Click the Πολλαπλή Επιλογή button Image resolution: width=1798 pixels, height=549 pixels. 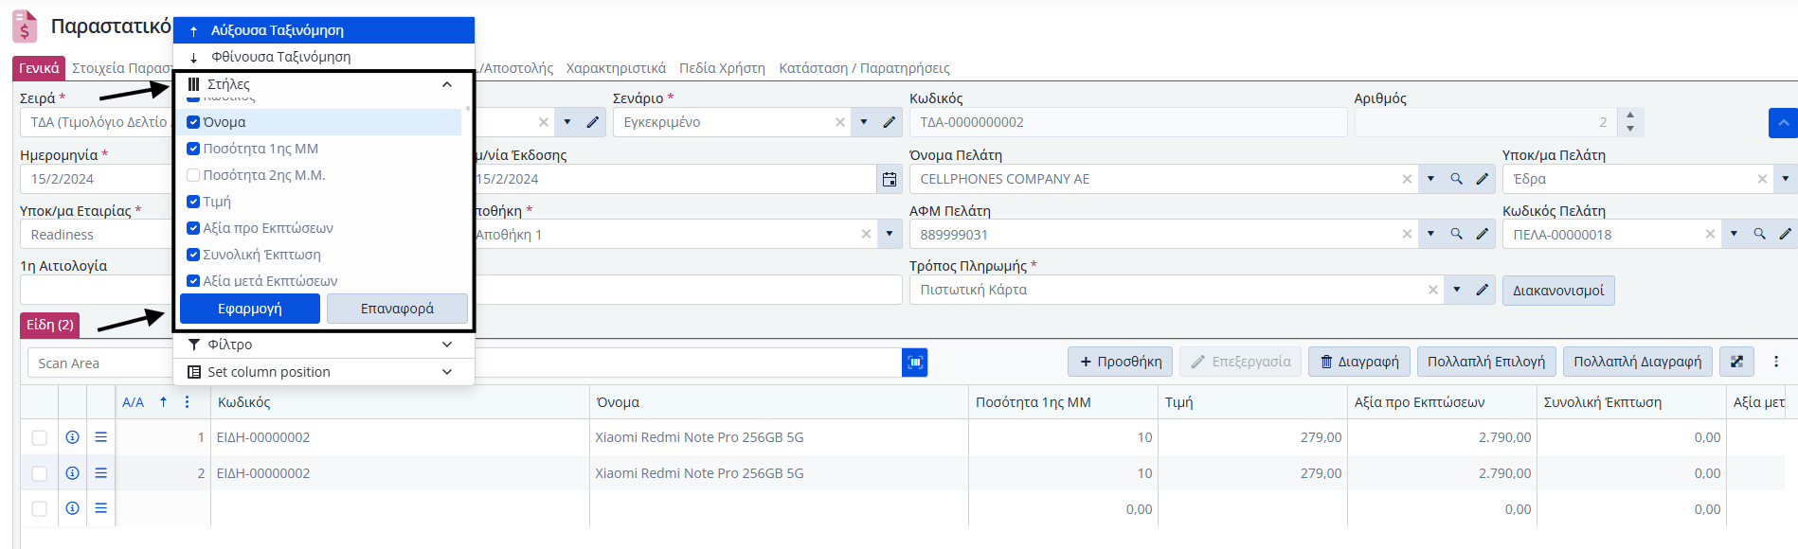click(1485, 362)
